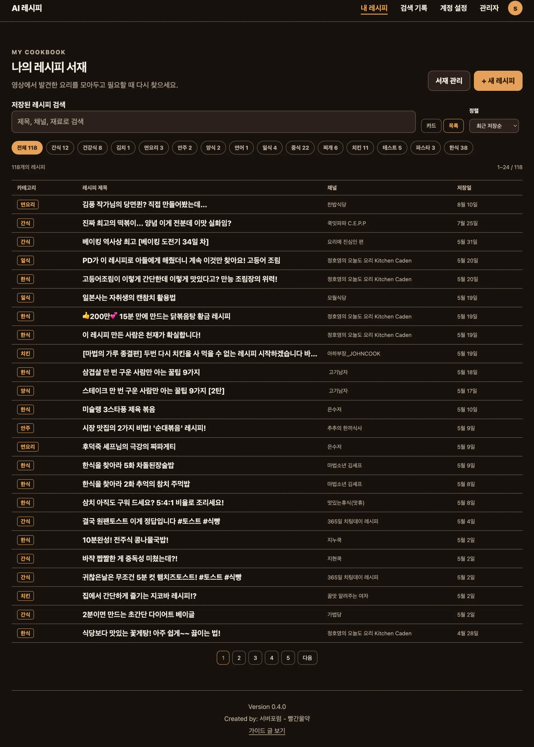The height and width of the screenshot is (747, 534).
Task: Open the 가이드 글 보기 link
Action: (x=267, y=731)
